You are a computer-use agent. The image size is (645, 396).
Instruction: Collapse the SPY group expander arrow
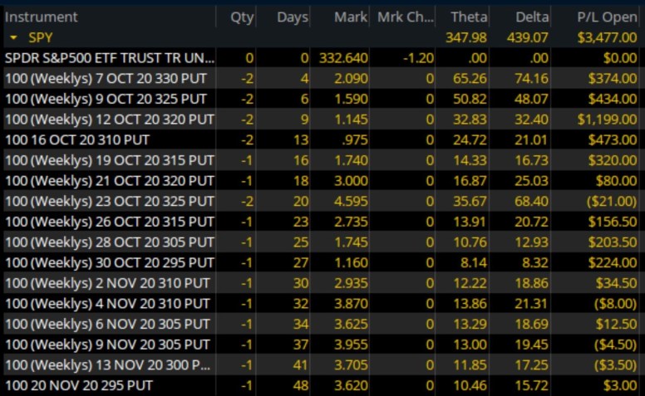tap(14, 37)
